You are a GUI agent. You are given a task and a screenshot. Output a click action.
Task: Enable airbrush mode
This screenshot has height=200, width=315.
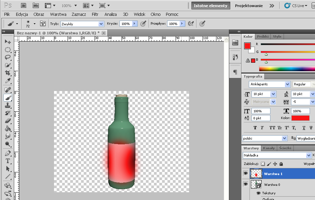191,24
